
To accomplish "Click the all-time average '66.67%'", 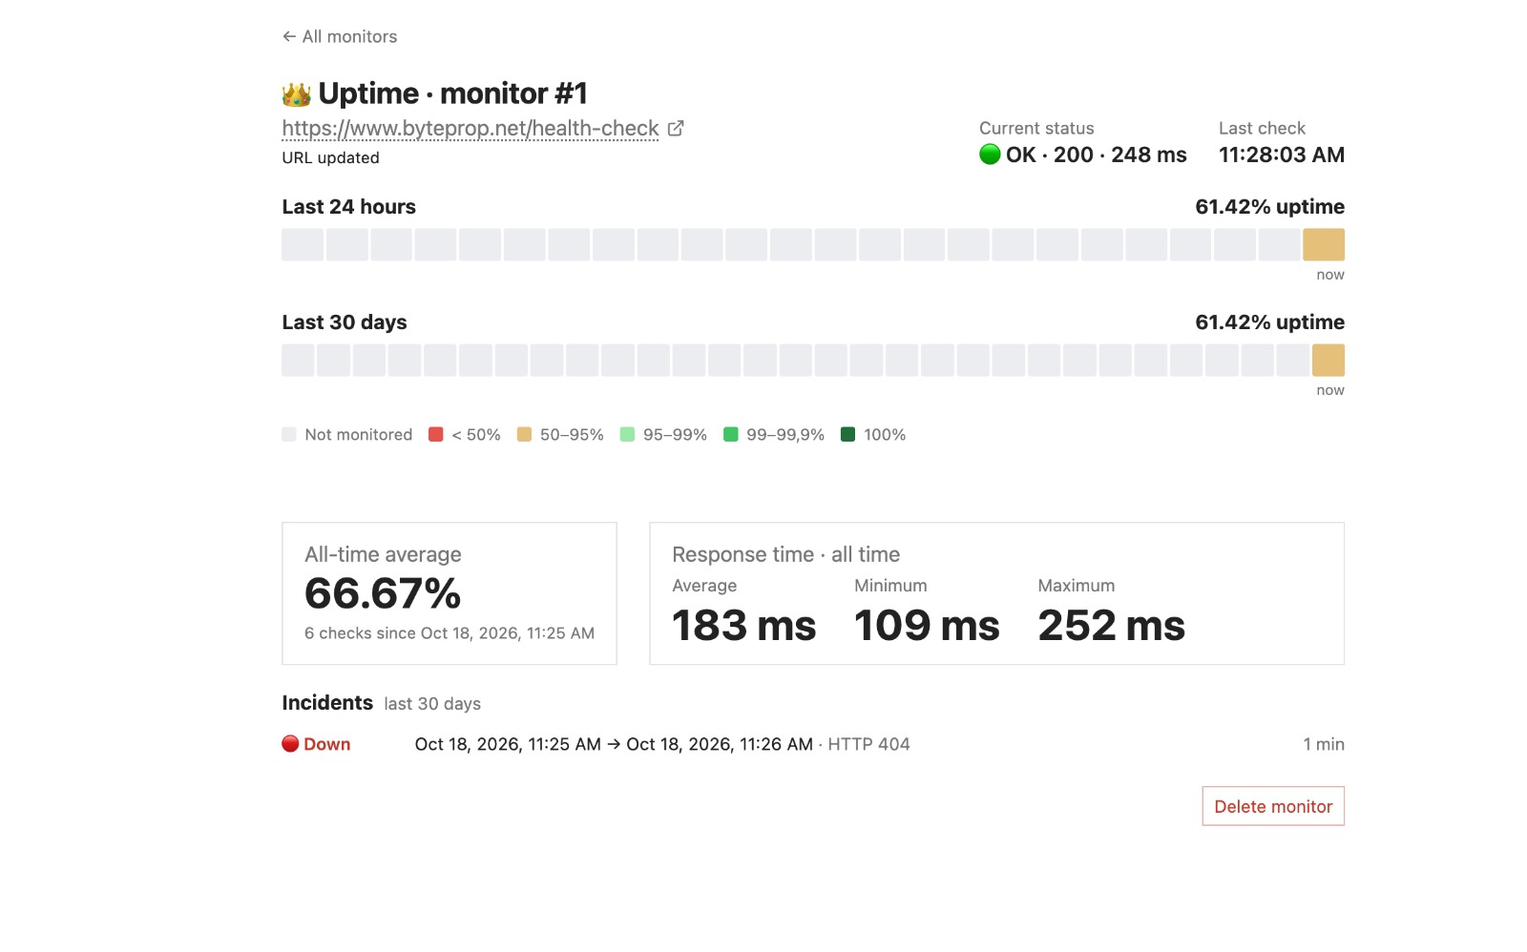I will pos(383,593).
